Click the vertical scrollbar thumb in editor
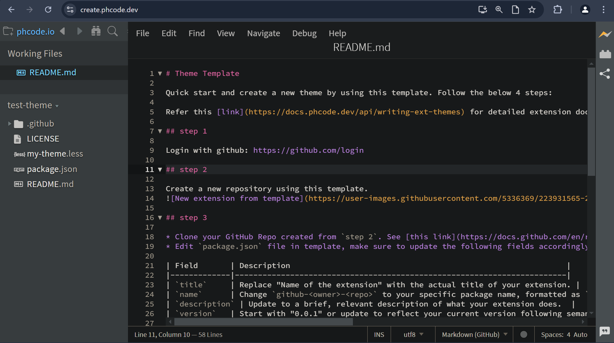614x343 pixels. pyautogui.click(x=591, y=122)
